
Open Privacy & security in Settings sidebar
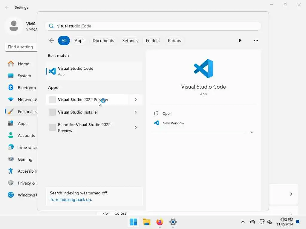[21, 183]
